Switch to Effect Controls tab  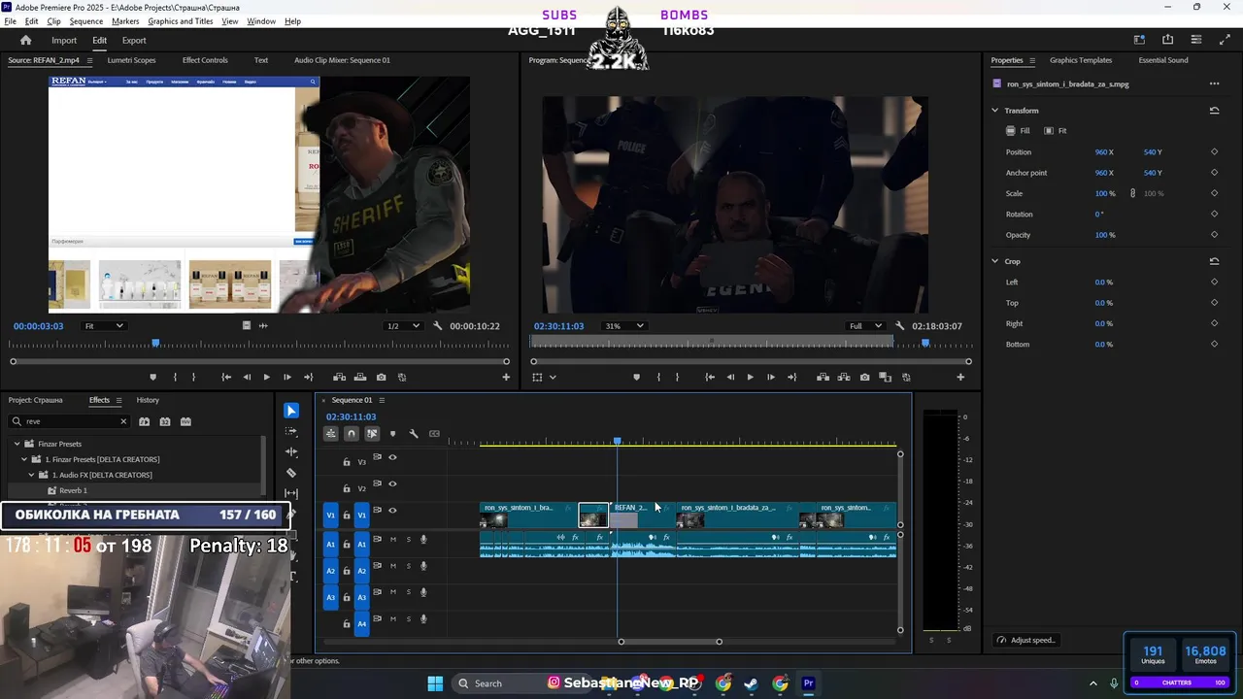click(205, 60)
